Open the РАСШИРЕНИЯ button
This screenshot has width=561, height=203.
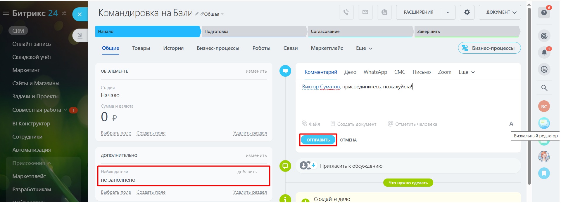(419, 12)
